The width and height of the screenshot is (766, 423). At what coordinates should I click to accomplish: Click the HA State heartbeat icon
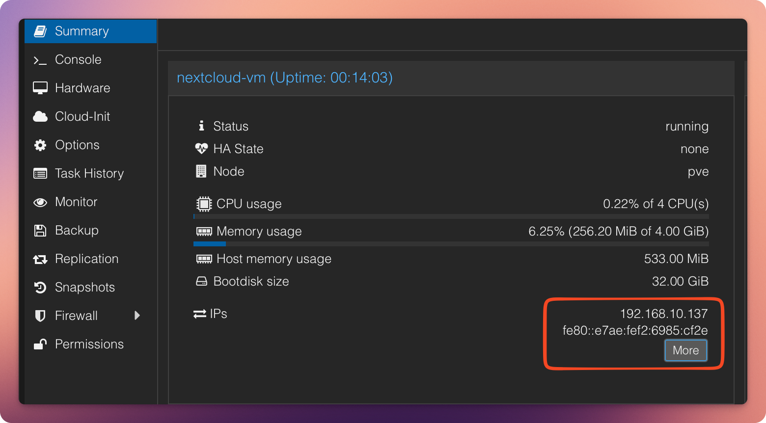201,149
